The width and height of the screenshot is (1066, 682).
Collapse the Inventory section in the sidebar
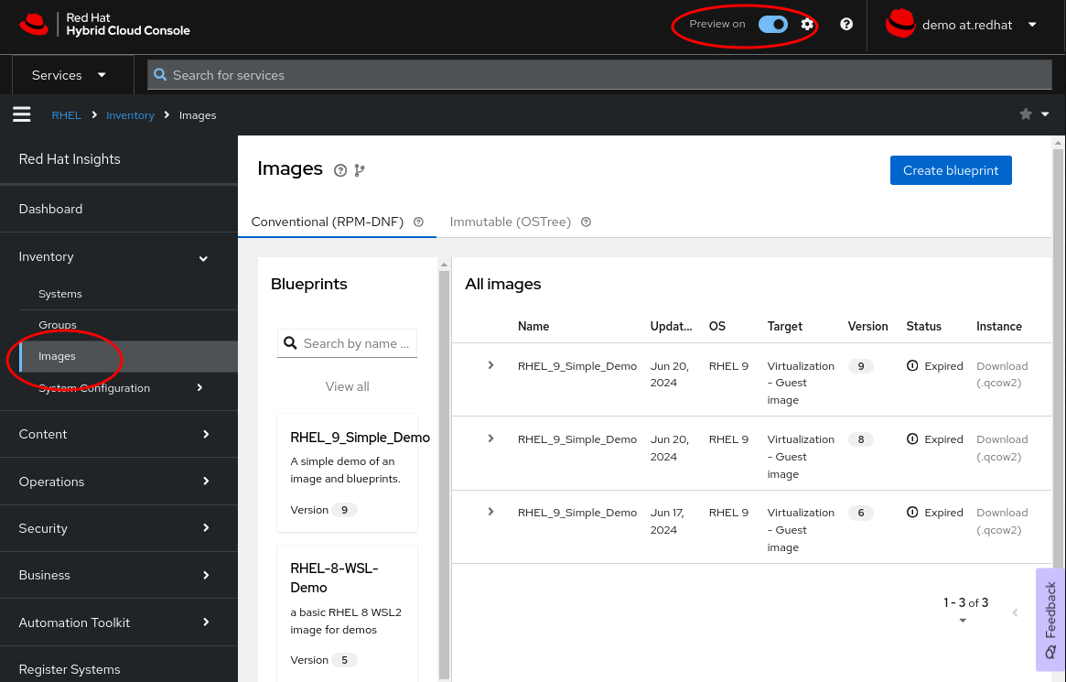[202, 258]
